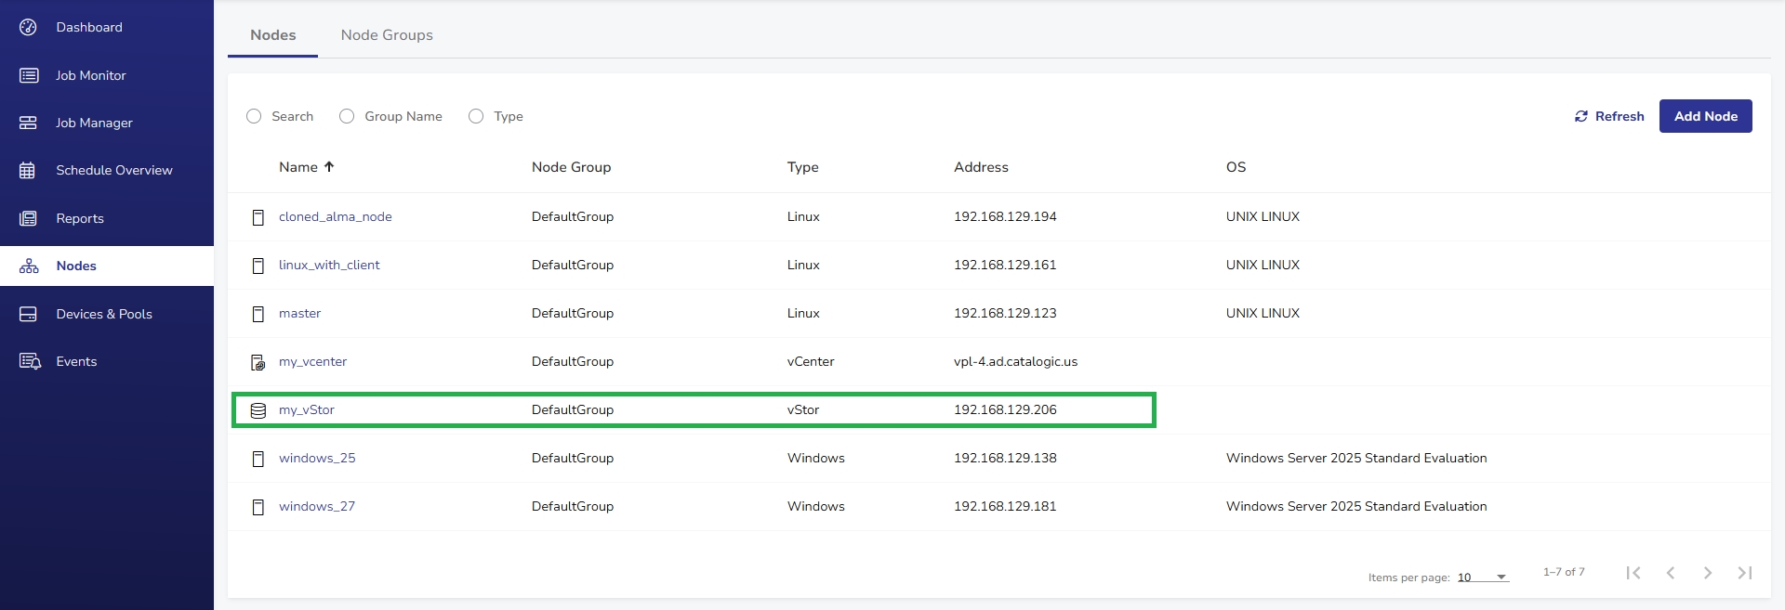Open the Items per page dropdown
Screen dimensions: 1785x610
pos(1483,578)
